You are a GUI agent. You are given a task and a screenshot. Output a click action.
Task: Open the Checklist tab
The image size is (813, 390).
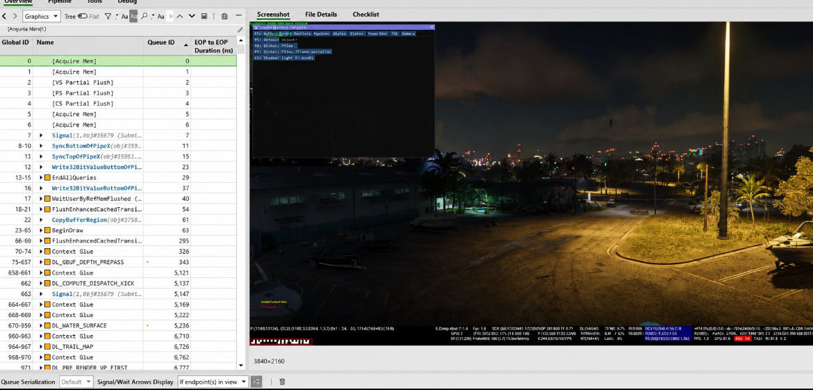[x=366, y=15]
